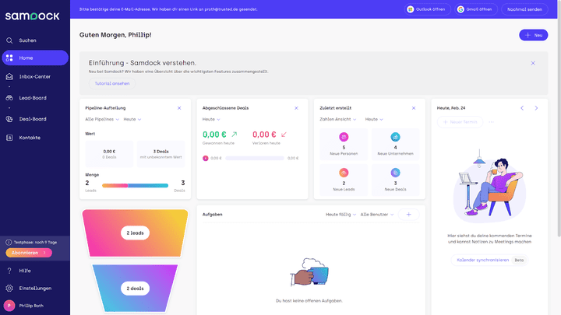Viewport: 561px width, 315px height.
Task: Click the 0,00 € 0 Deals card
Action: (x=109, y=154)
